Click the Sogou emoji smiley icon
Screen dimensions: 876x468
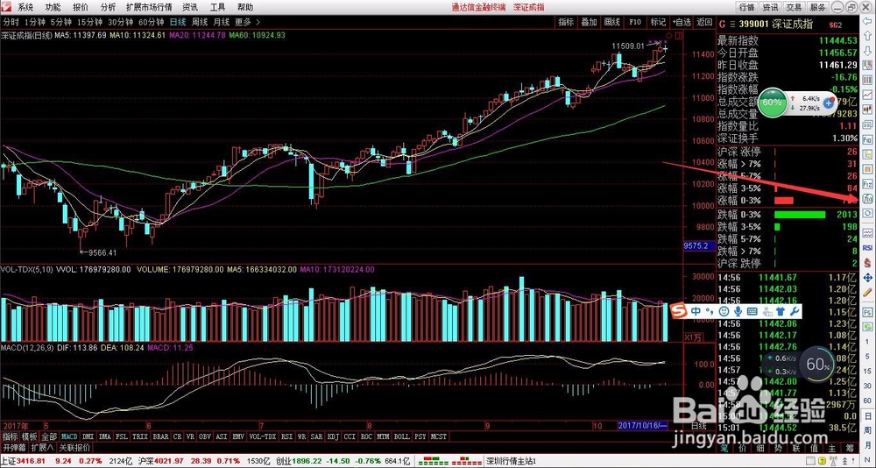pos(724,311)
